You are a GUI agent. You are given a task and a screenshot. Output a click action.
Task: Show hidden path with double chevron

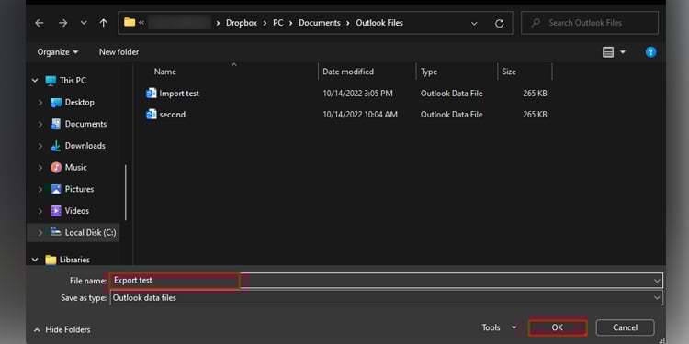[141, 23]
